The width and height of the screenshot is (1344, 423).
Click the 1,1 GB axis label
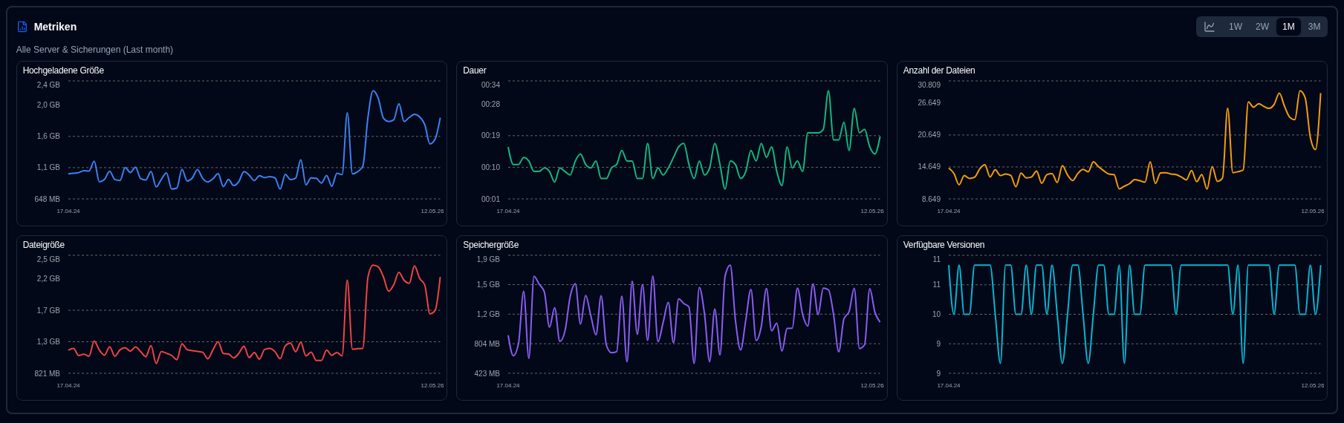coord(48,168)
